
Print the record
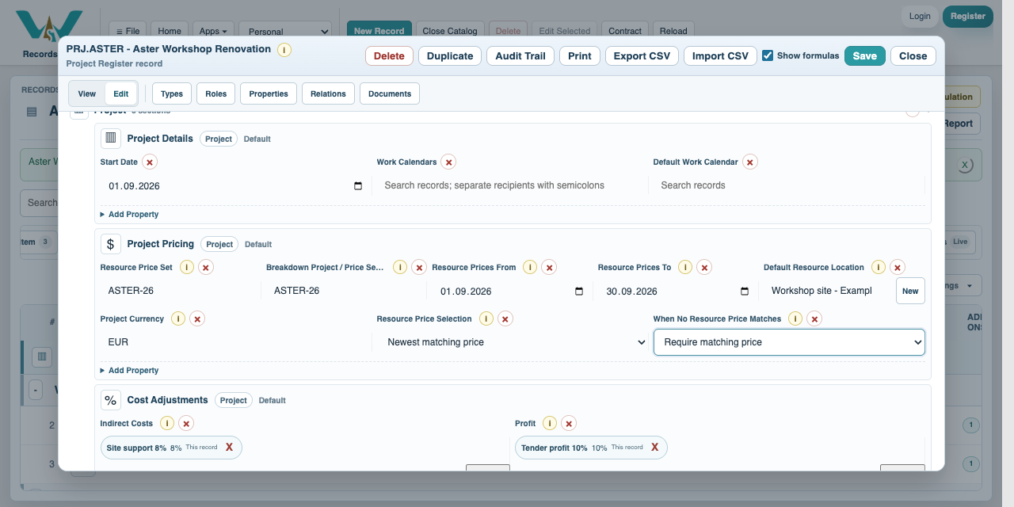point(580,55)
